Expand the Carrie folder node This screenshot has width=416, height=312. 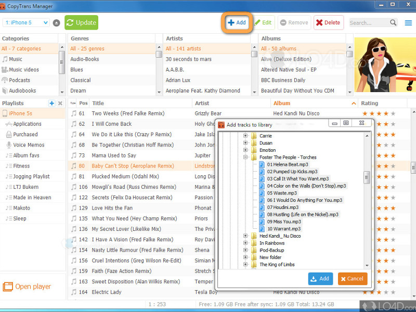245,136
